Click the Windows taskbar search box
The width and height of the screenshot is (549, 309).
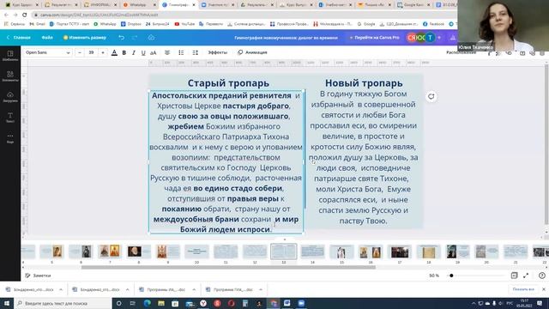63,303
